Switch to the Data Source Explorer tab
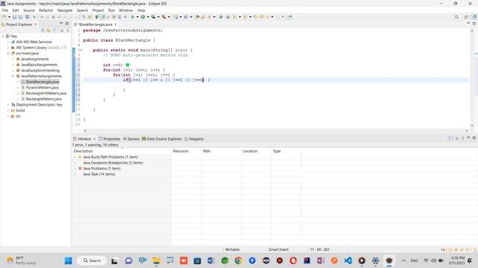The width and height of the screenshot is (478, 268). click(162, 139)
